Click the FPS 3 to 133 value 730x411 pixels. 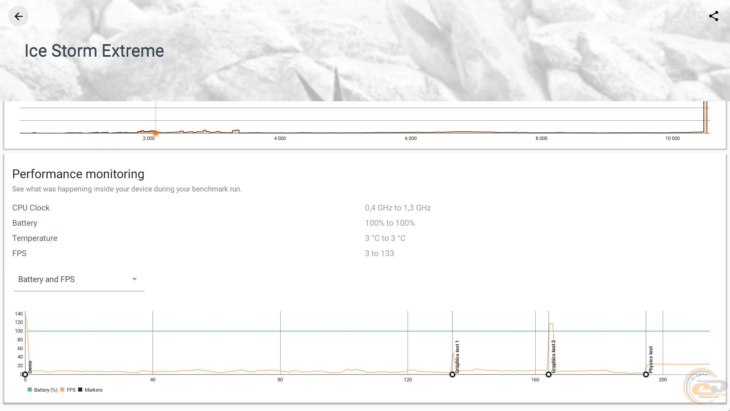coord(379,253)
